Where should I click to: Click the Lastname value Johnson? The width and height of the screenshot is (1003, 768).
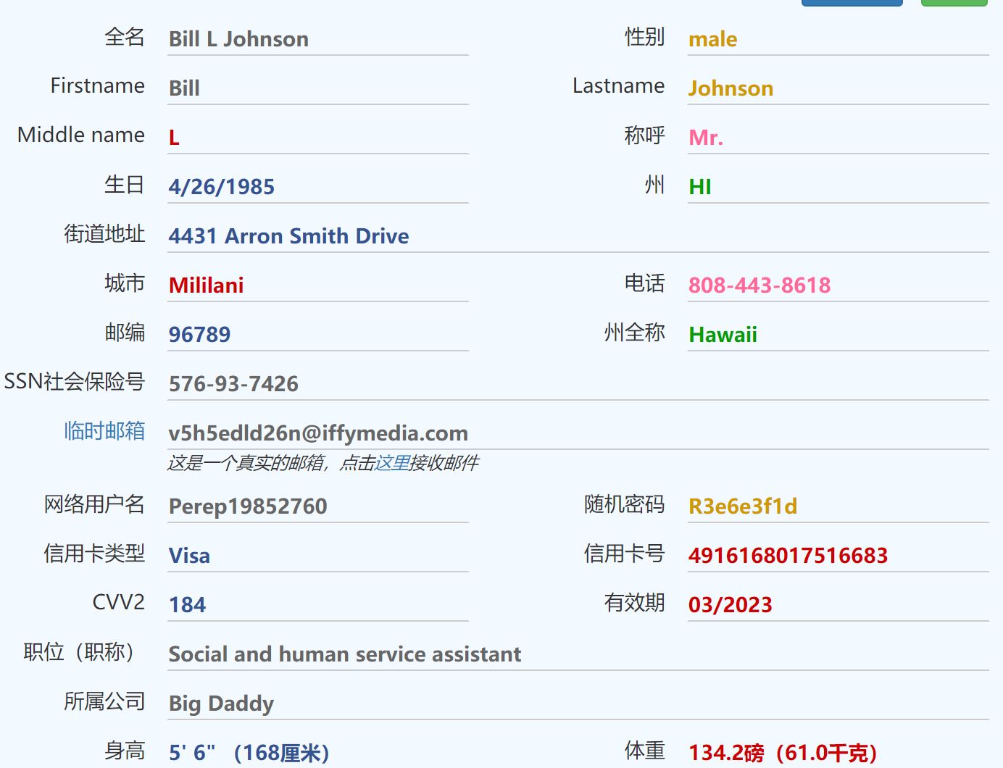[x=731, y=88]
